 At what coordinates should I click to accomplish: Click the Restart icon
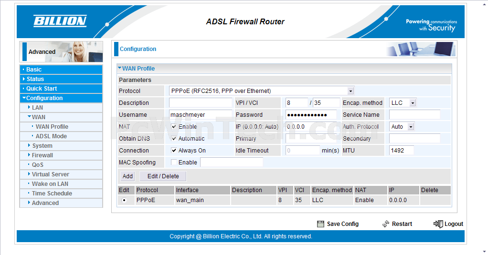(386, 224)
